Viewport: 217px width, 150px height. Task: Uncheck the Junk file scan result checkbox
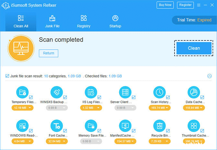pos(7,76)
